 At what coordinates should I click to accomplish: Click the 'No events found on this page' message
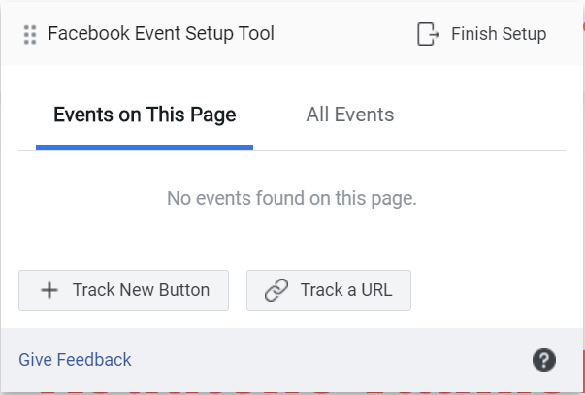pyautogui.click(x=292, y=199)
